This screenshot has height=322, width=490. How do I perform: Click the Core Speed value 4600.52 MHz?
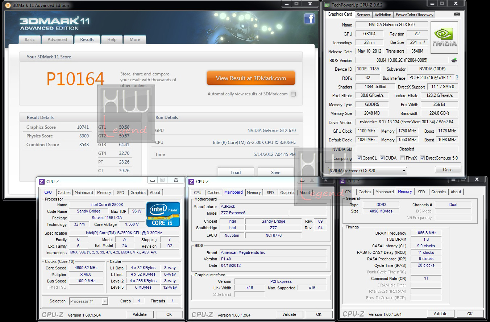point(86,268)
